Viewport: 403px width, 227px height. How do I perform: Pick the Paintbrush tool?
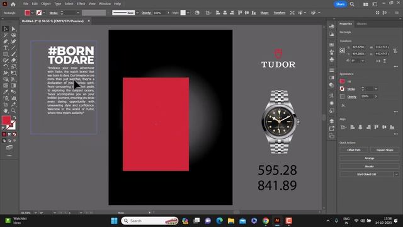[13, 54]
